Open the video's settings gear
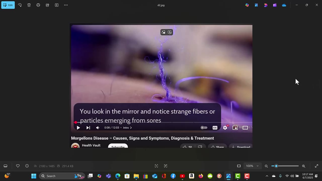This screenshot has height=181, width=322. 225,128
